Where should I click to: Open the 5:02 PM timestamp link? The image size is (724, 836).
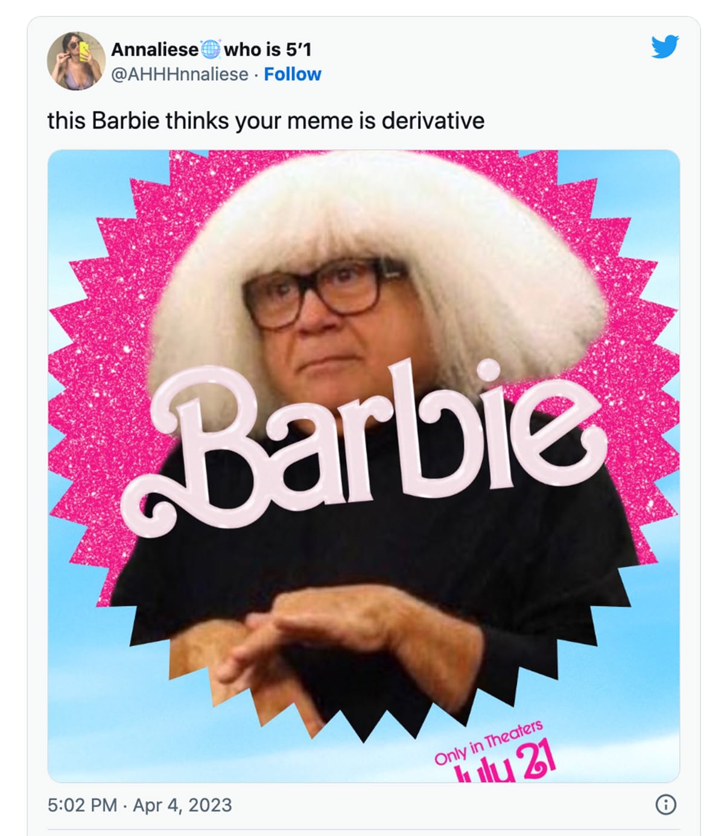[x=82, y=805]
